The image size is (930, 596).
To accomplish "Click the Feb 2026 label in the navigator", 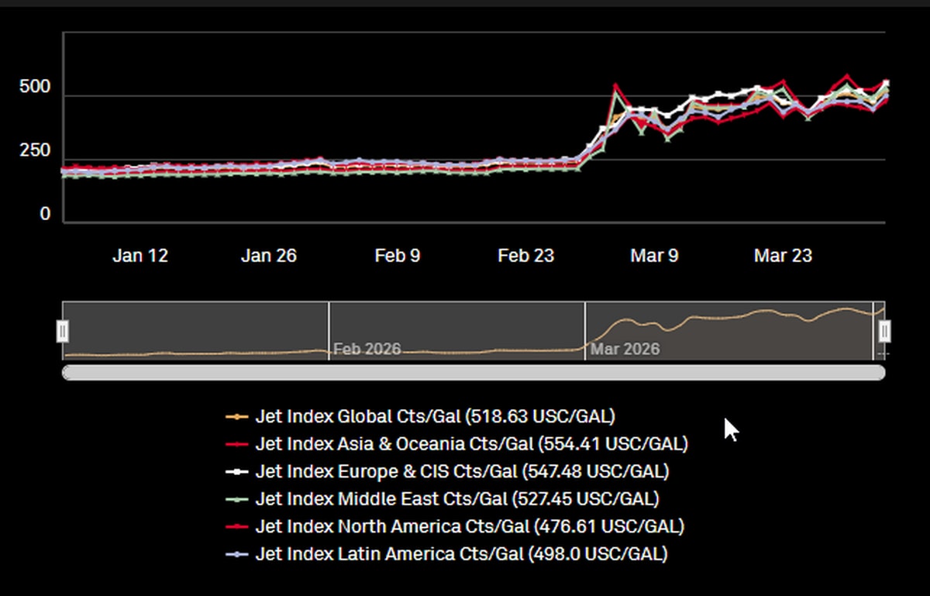I will click(x=367, y=350).
